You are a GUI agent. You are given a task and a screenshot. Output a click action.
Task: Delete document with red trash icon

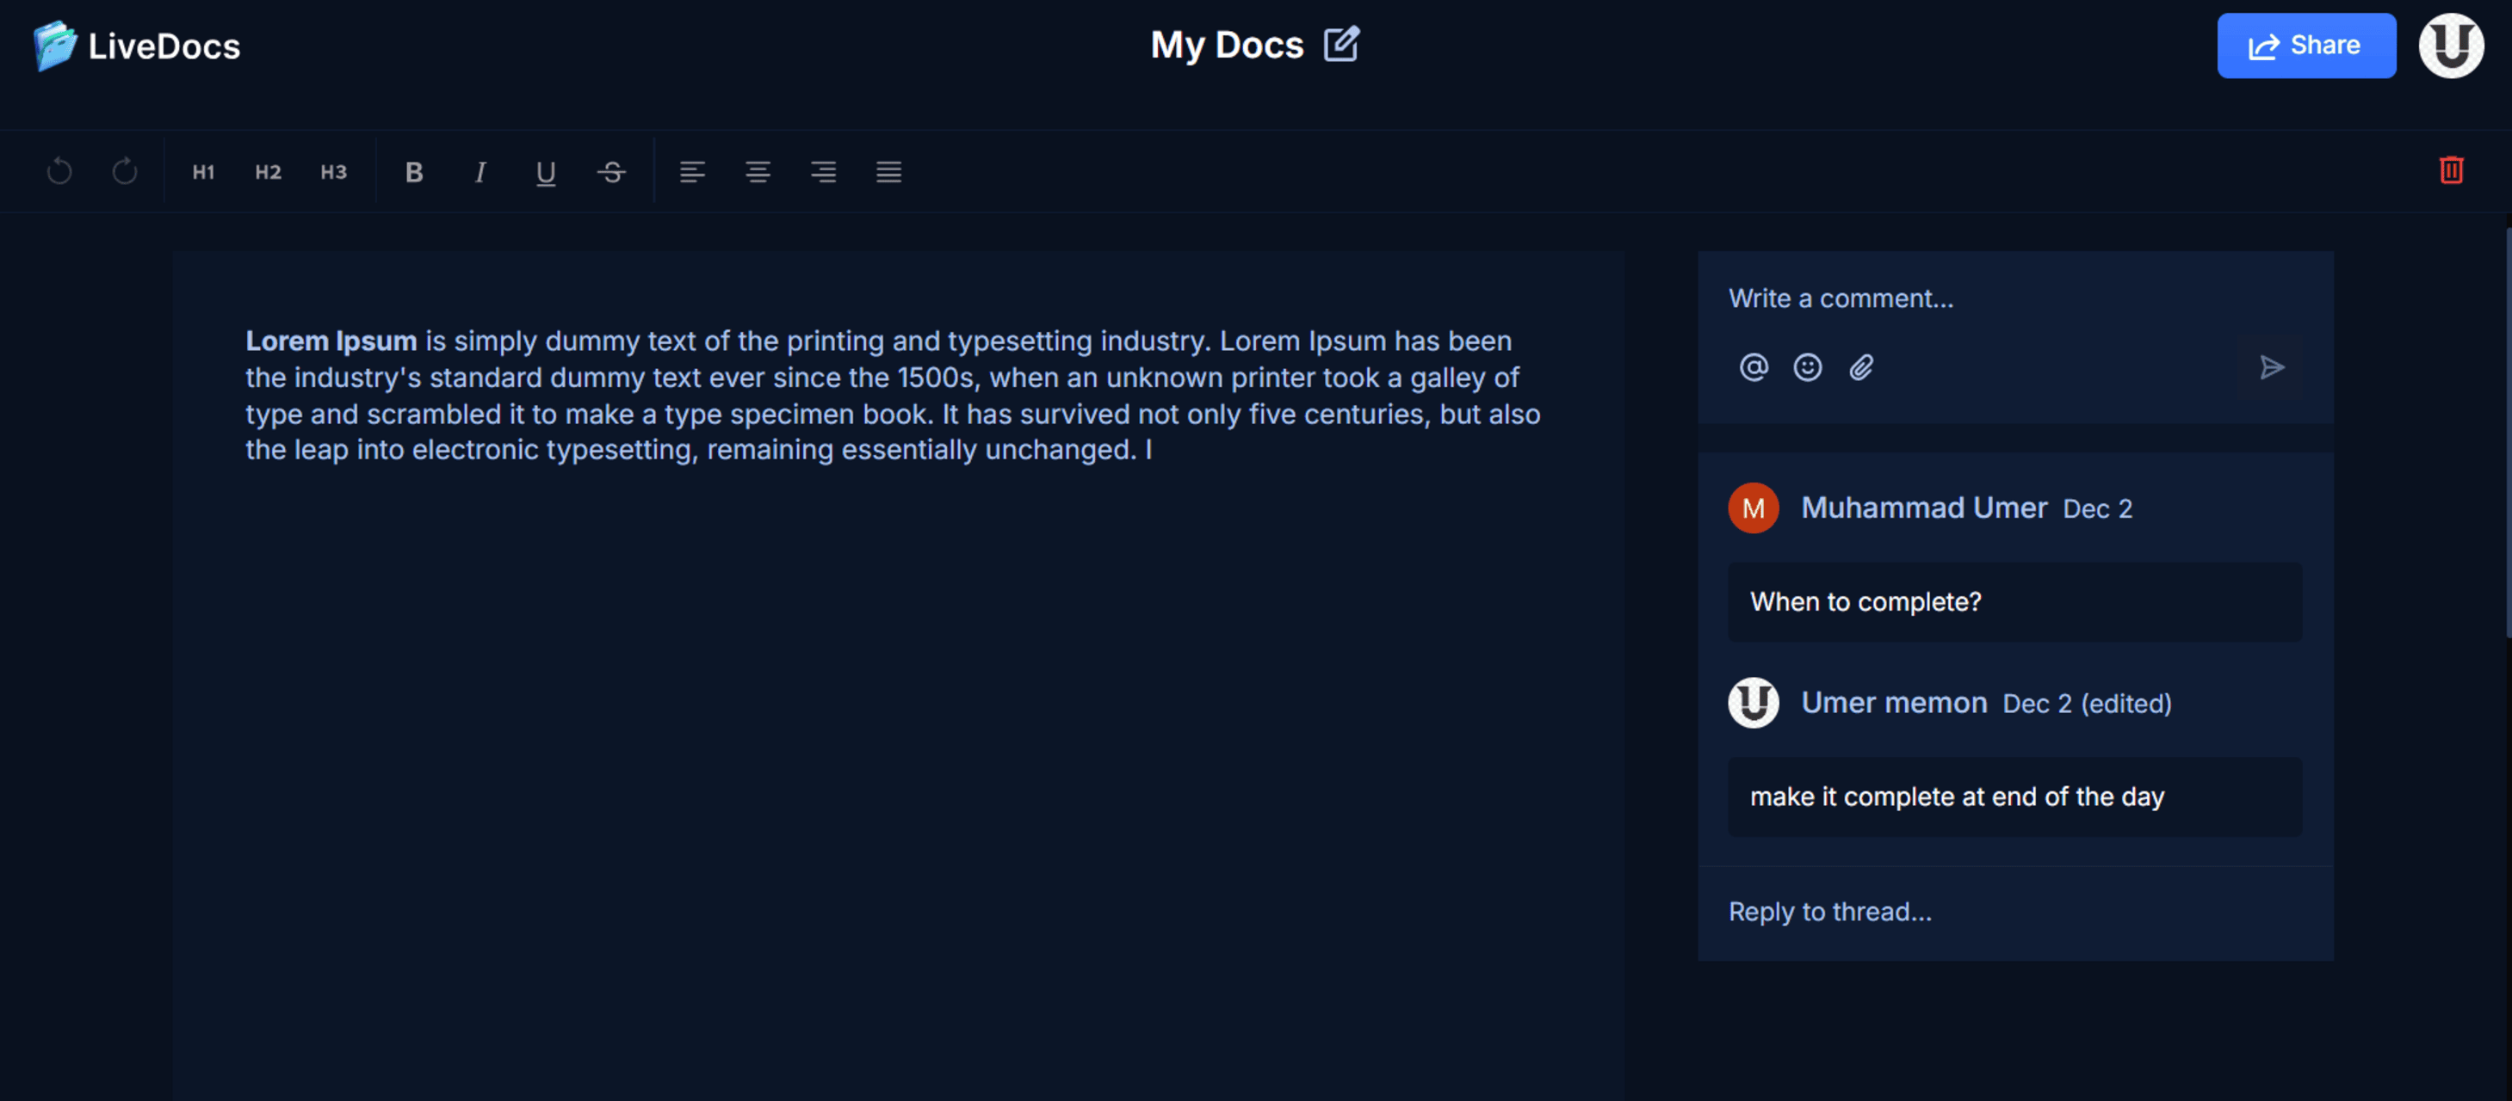pyautogui.click(x=2452, y=169)
